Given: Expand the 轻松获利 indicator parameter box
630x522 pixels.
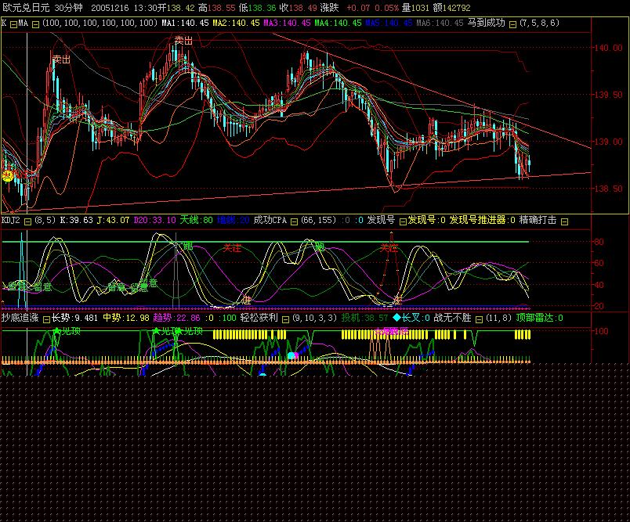Looking at the screenshot, I should pyautogui.click(x=285, y=319).
